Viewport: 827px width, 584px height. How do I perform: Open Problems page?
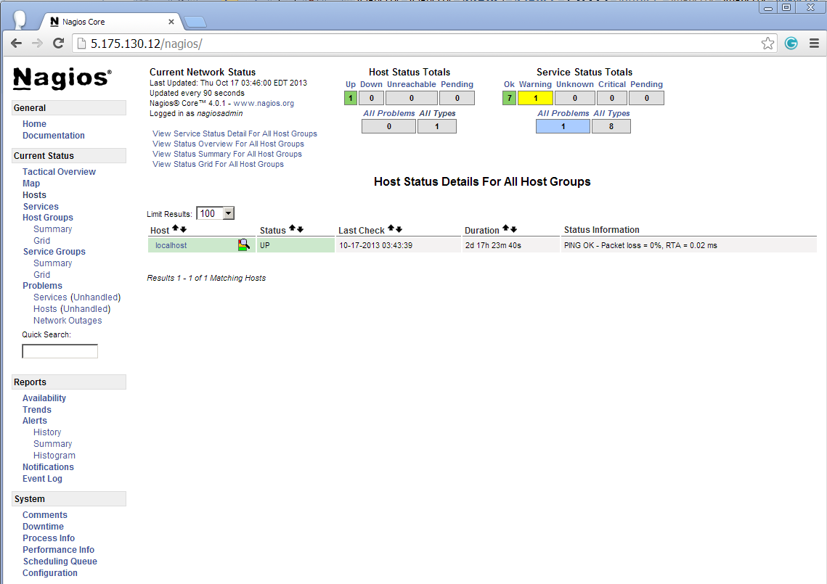42,286
